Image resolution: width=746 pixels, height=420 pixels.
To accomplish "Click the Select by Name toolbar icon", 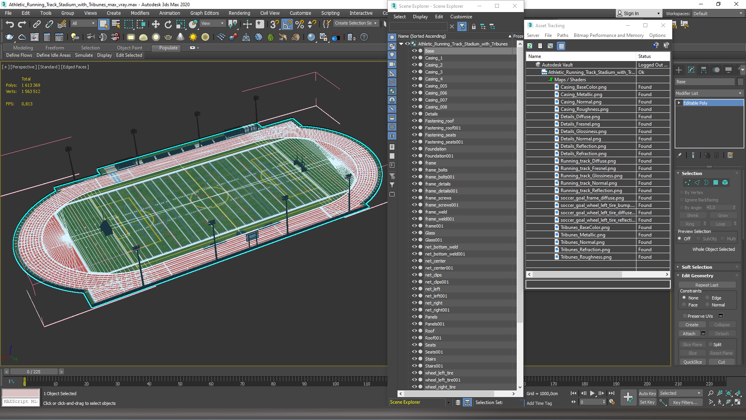I will [116, 24].
